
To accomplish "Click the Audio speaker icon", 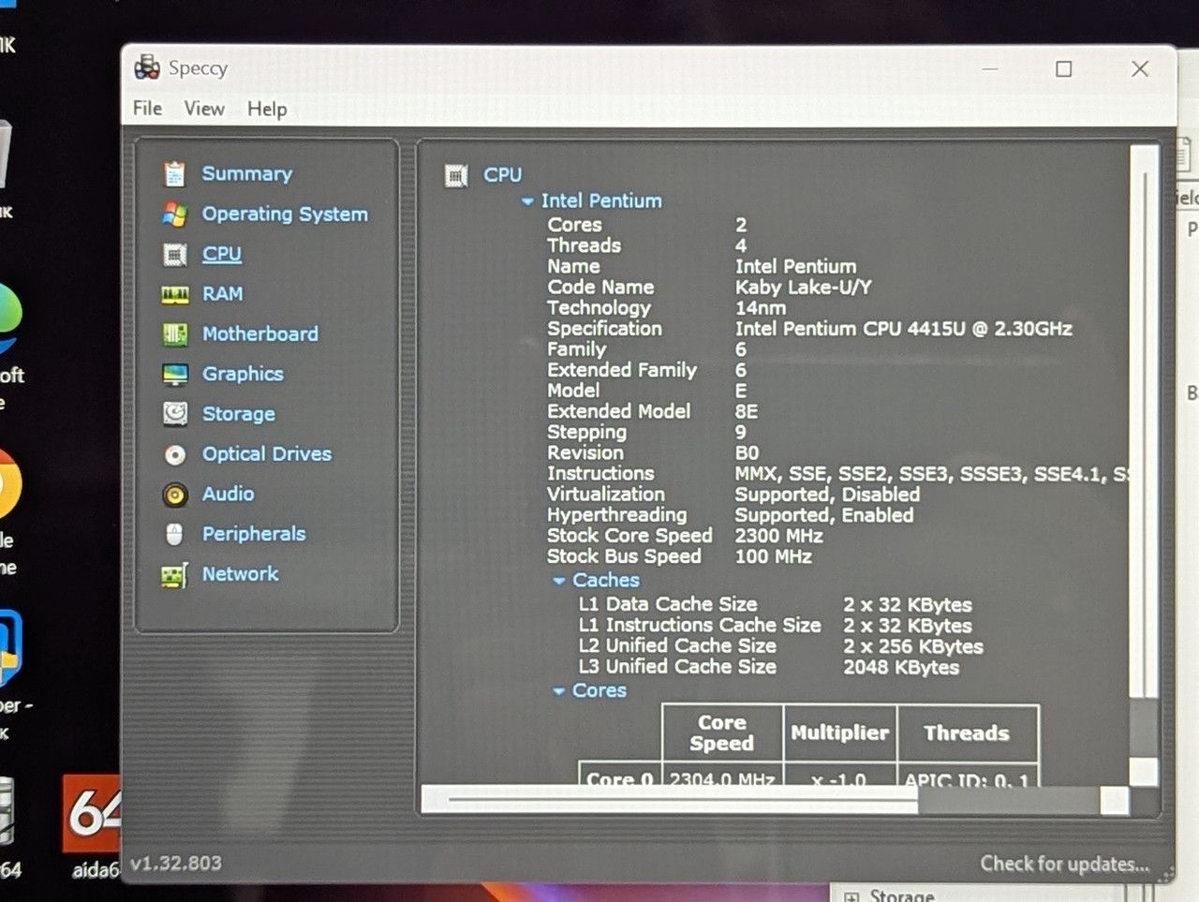I will point(175,495).
